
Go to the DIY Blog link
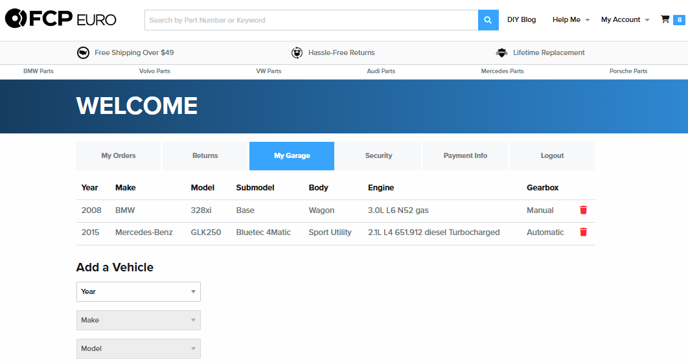[521, 20]
